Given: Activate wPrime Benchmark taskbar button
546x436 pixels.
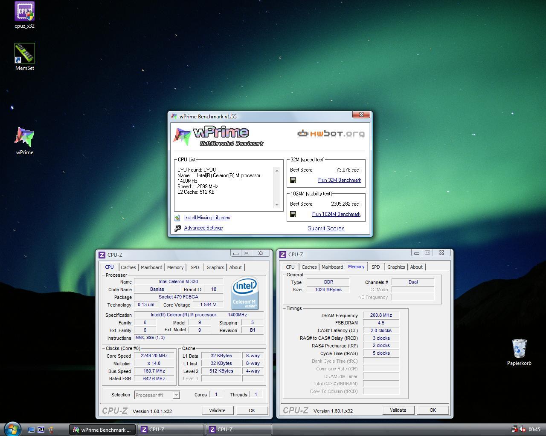Looking at the screenshot, I should 102,430.
